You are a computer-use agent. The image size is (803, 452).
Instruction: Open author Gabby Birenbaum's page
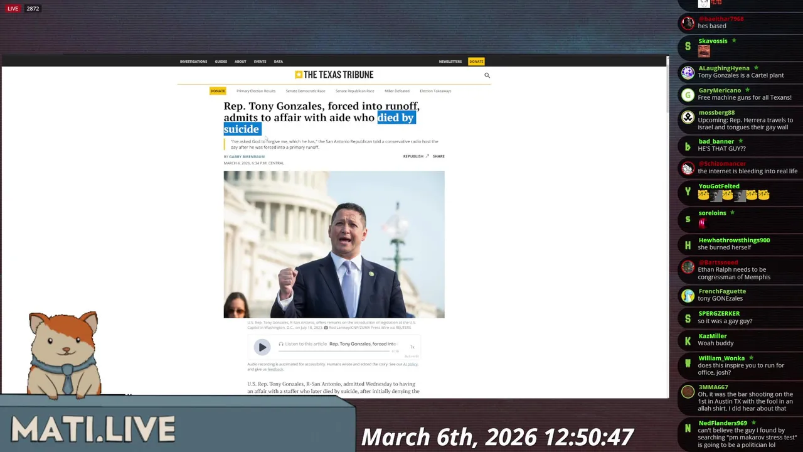tap(247, 156)
